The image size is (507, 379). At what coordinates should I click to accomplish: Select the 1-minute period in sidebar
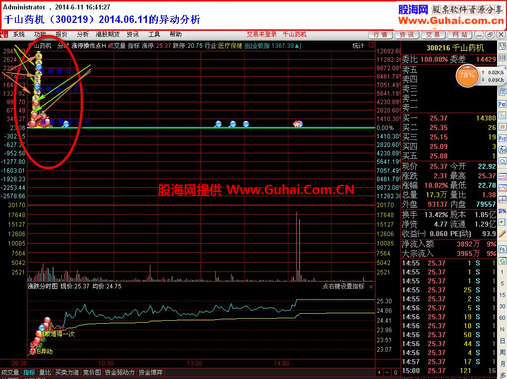point(502,272)
